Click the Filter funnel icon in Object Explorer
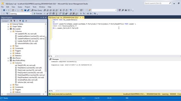Image resolution: width=181 pixels, height=101 pixels. click(x=20, y=21)
